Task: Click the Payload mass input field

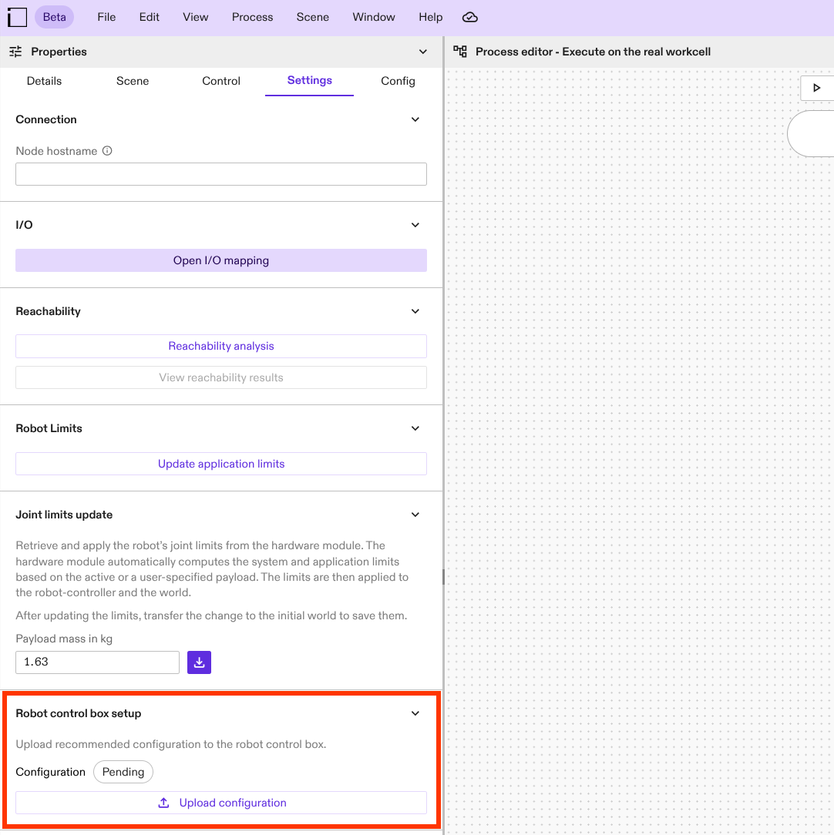Action: pyautogui.click(x=97, y=662)
